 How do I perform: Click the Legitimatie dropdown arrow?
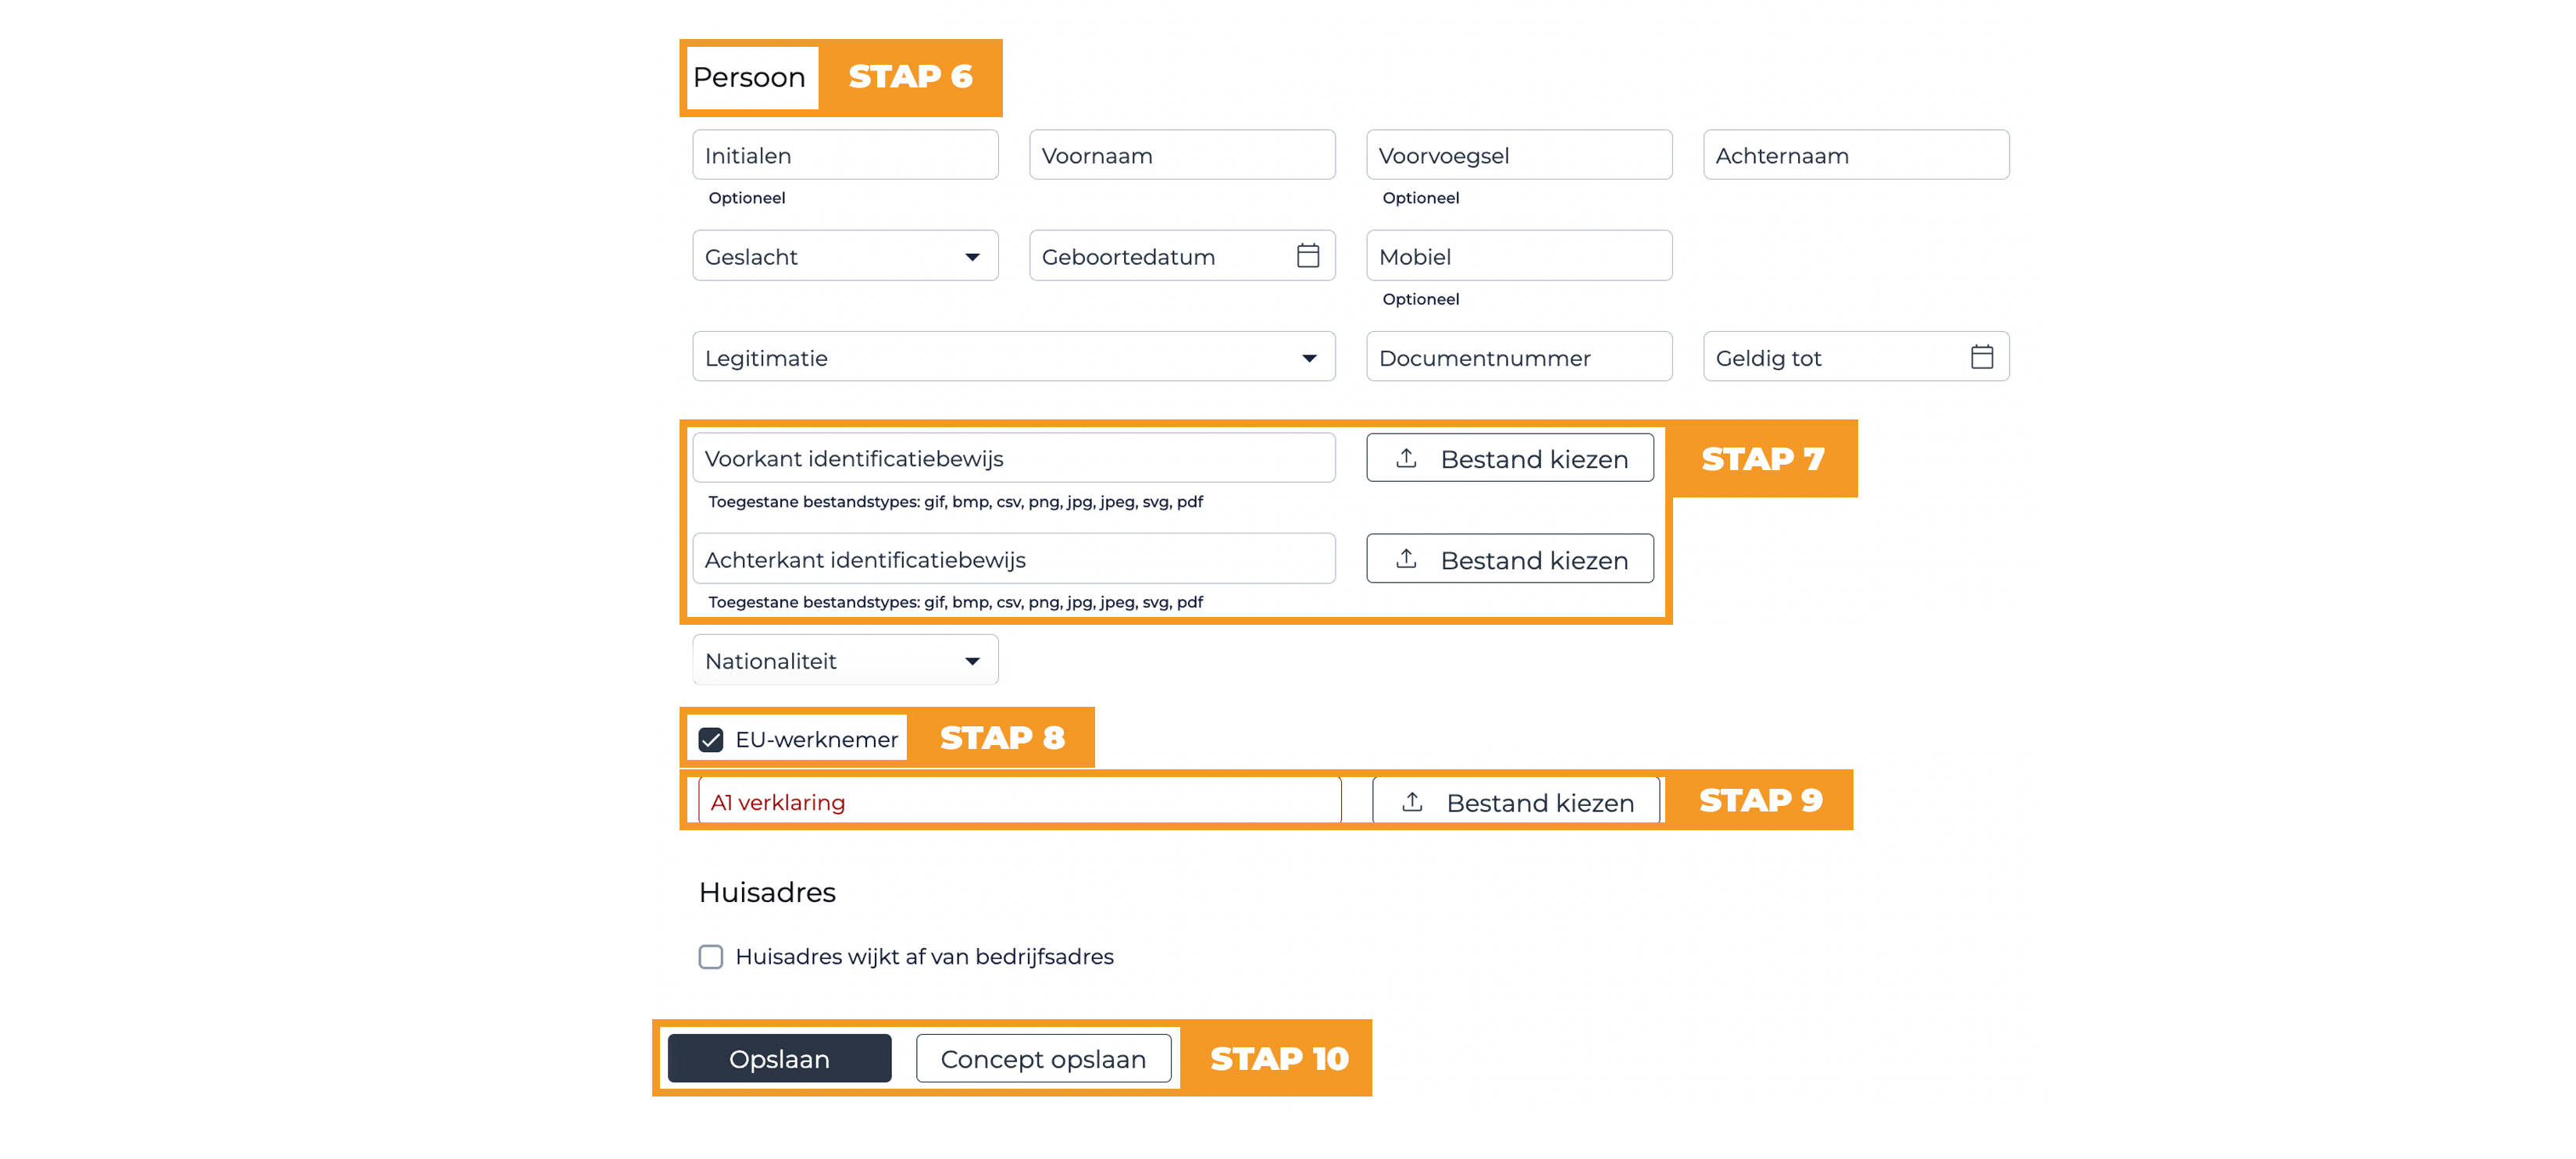coord(1309,358)
